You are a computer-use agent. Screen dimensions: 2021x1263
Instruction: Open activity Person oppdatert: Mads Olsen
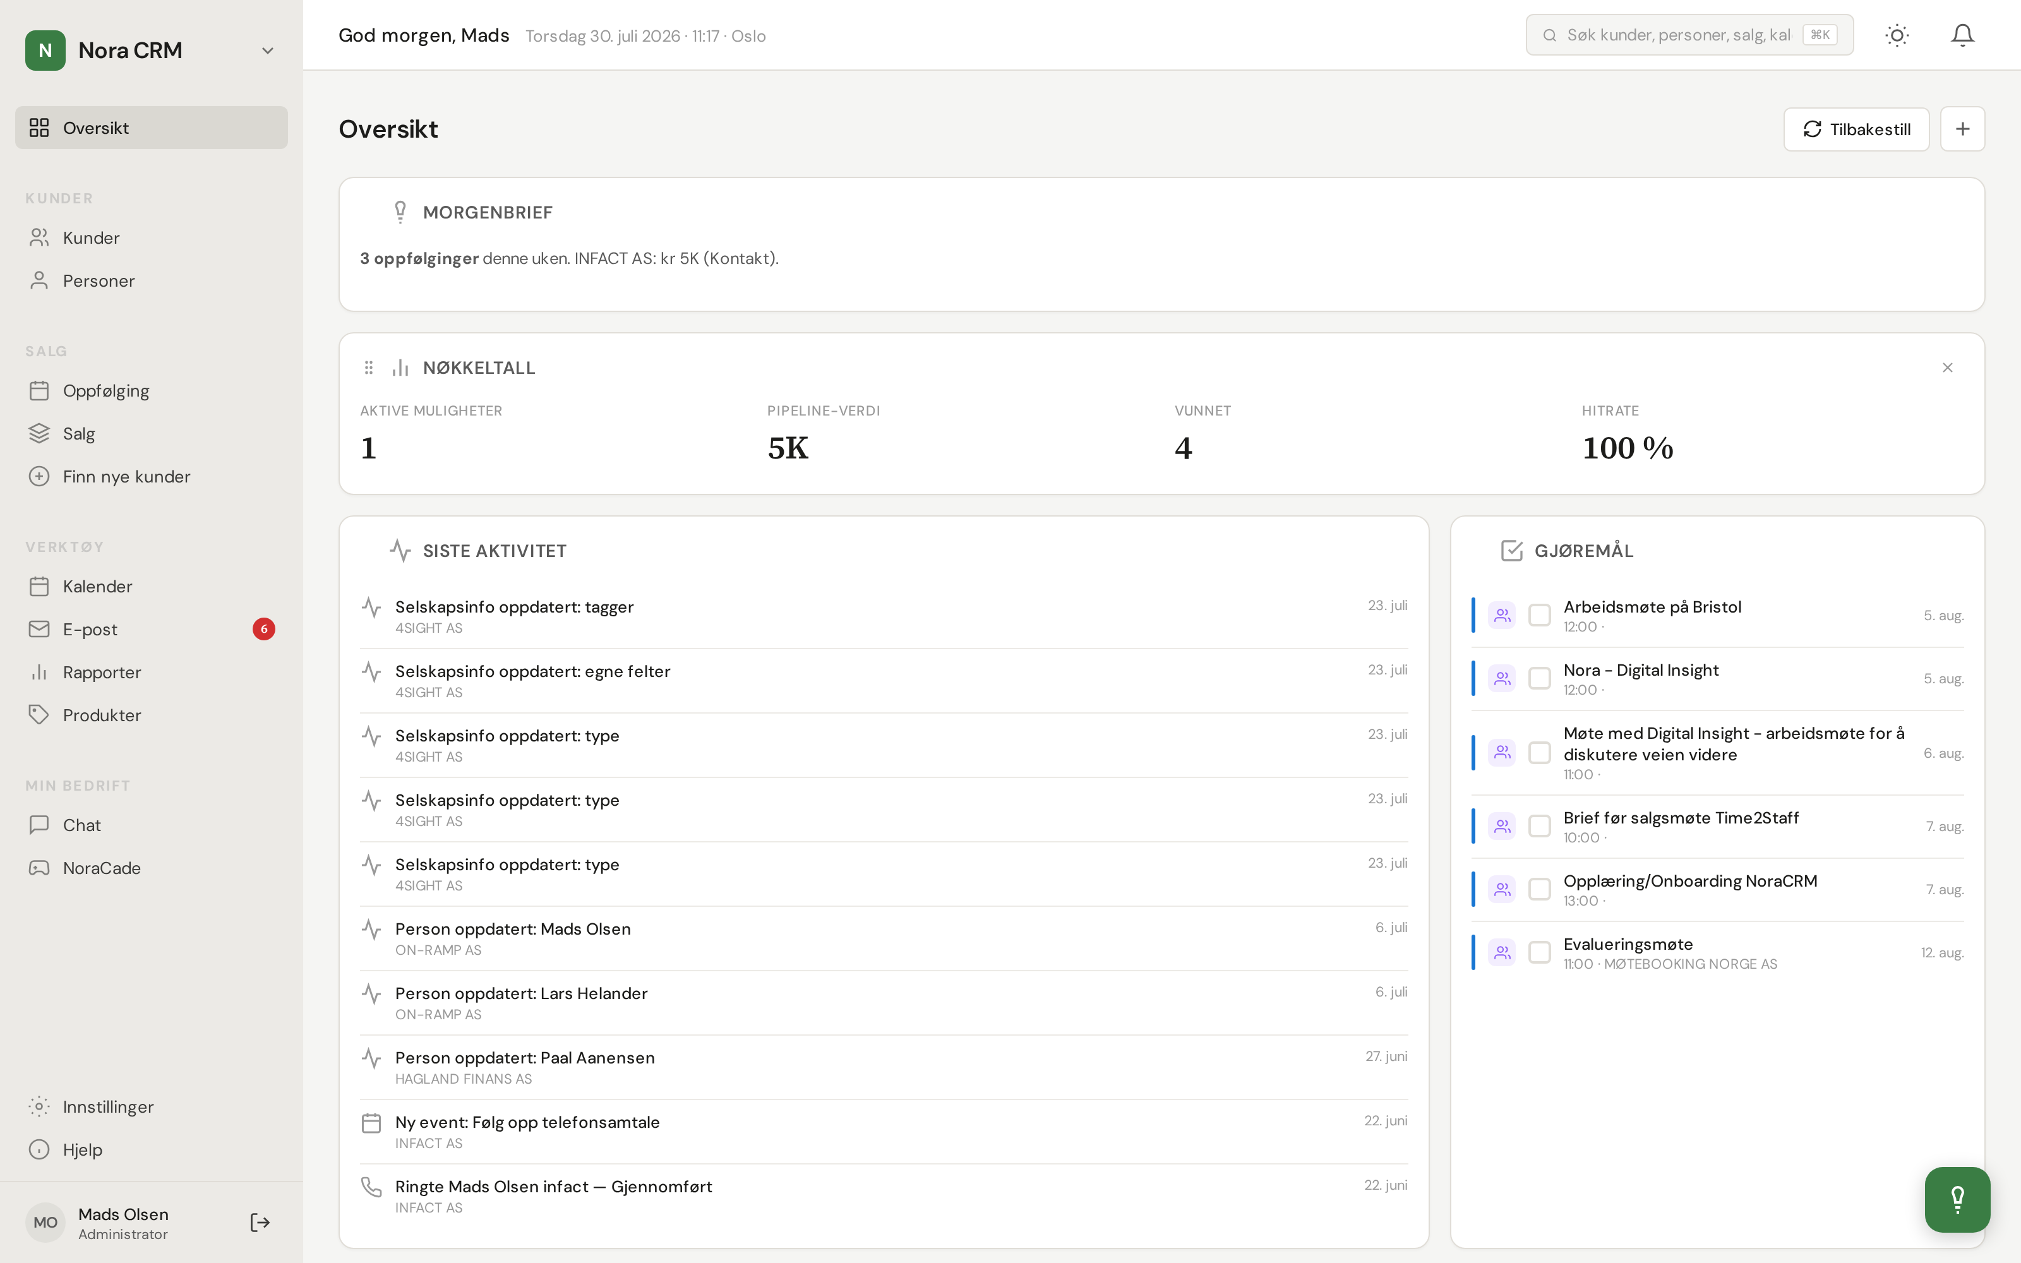coord(884,939)
